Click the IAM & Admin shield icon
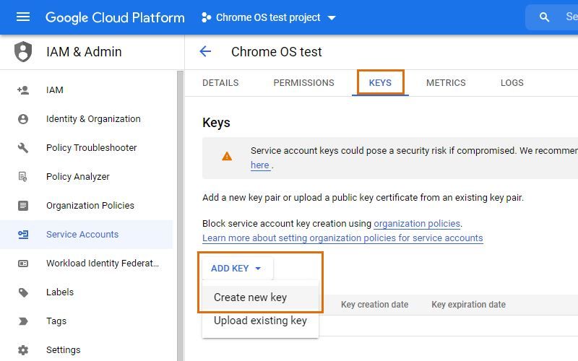This screenshot has height=361, width=578. point(23,52)
